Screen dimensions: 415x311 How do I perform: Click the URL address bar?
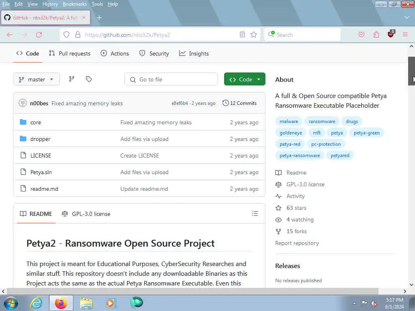pos(160,35)
